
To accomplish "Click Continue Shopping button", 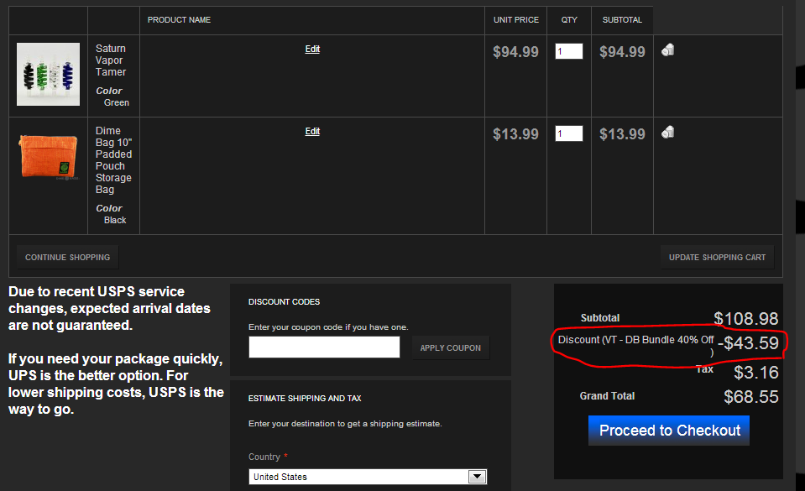I will coord(68,258).
